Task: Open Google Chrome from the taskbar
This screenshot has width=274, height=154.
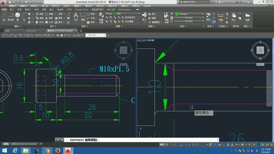Action: [47, 151]
